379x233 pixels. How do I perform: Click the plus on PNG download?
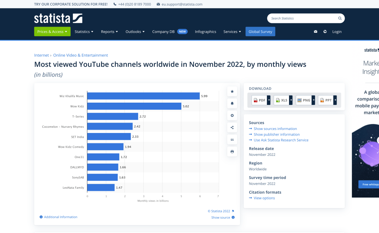point(313,100)
